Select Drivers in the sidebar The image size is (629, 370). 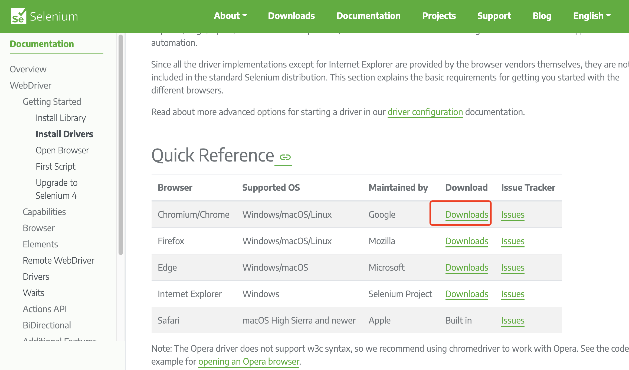pyautogui.click(x=36, y=277)
